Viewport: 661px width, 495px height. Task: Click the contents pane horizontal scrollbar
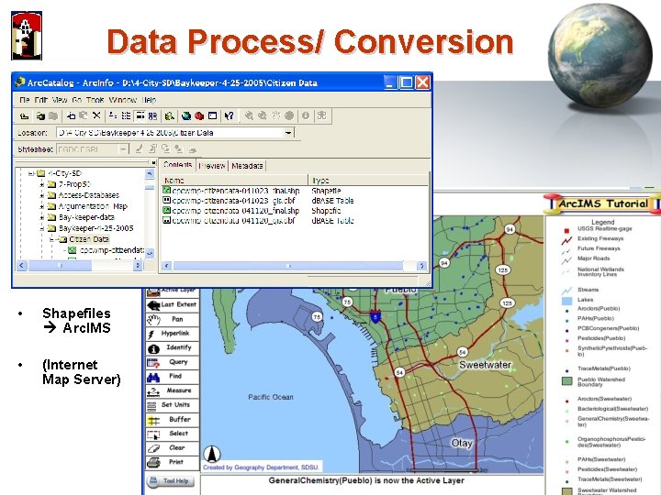coord(288,266)
